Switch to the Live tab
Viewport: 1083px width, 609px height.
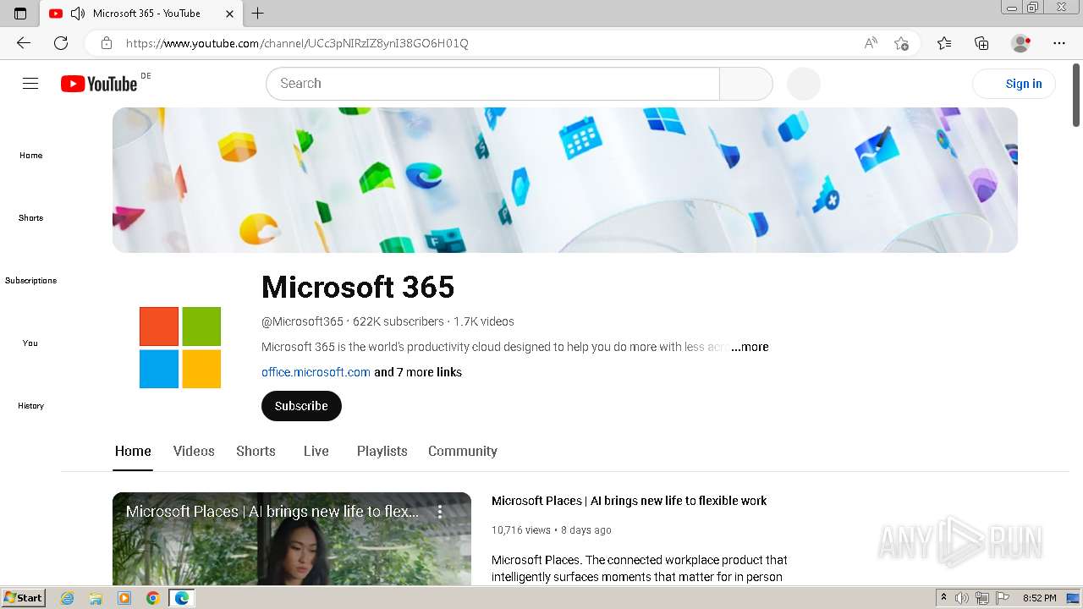316,451
